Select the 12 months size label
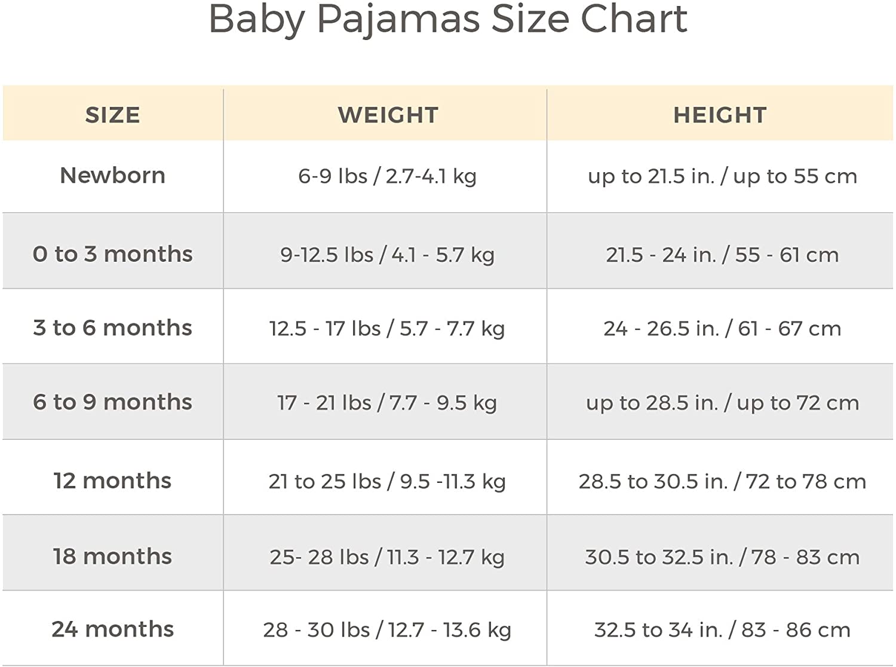Image resolution: width=896 pixels, height=667 pixels. pos(112,481)
